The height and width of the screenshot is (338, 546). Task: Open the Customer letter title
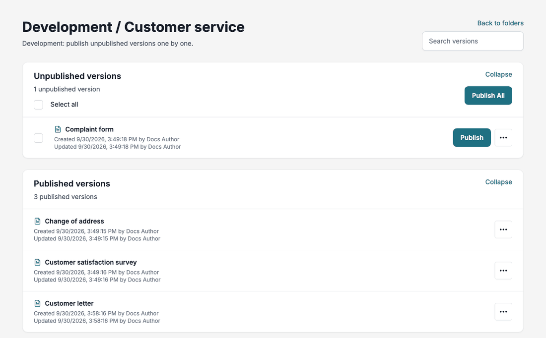69,303
